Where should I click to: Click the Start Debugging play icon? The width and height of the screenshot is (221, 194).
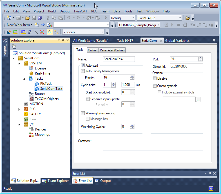pyautogui.click(x=106, y=18)
